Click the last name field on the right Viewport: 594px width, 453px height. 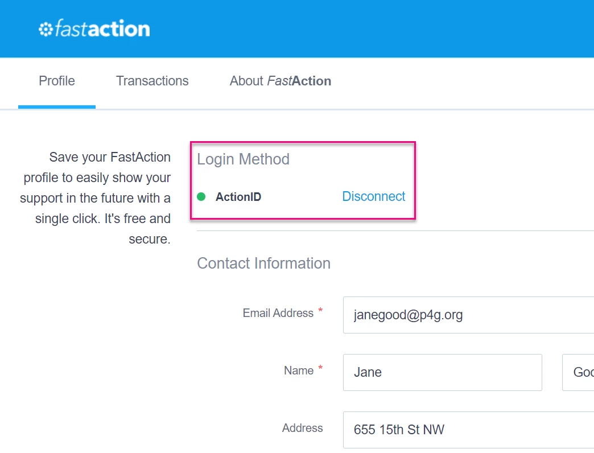[579, 372]
